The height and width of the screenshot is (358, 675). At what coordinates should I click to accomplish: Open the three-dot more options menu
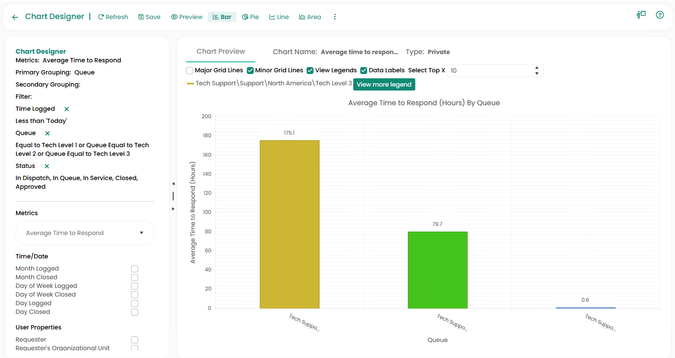tap(335, 17)
